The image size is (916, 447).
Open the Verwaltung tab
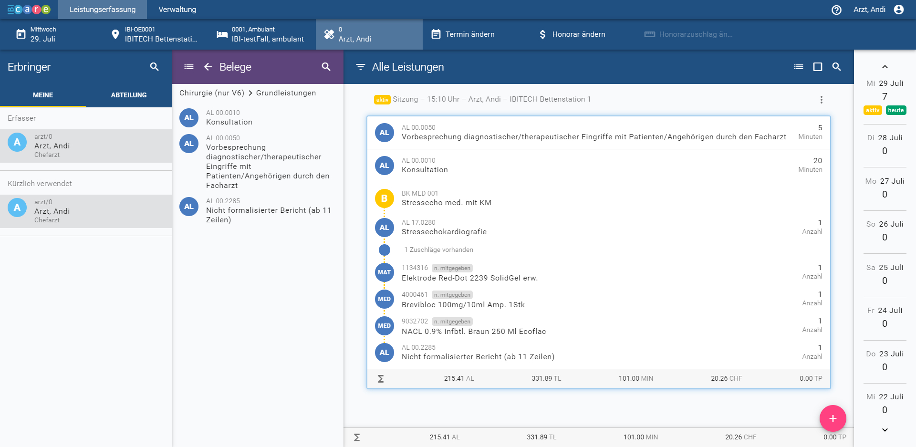[x=177, y=10]
